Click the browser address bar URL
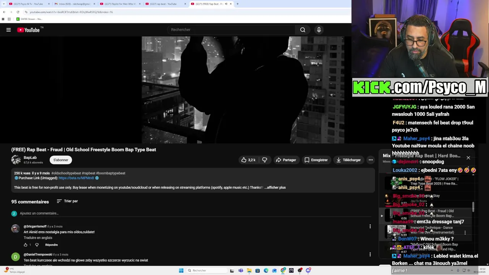The width and height of the screenshot is (489, 275). tap(71, 12)
